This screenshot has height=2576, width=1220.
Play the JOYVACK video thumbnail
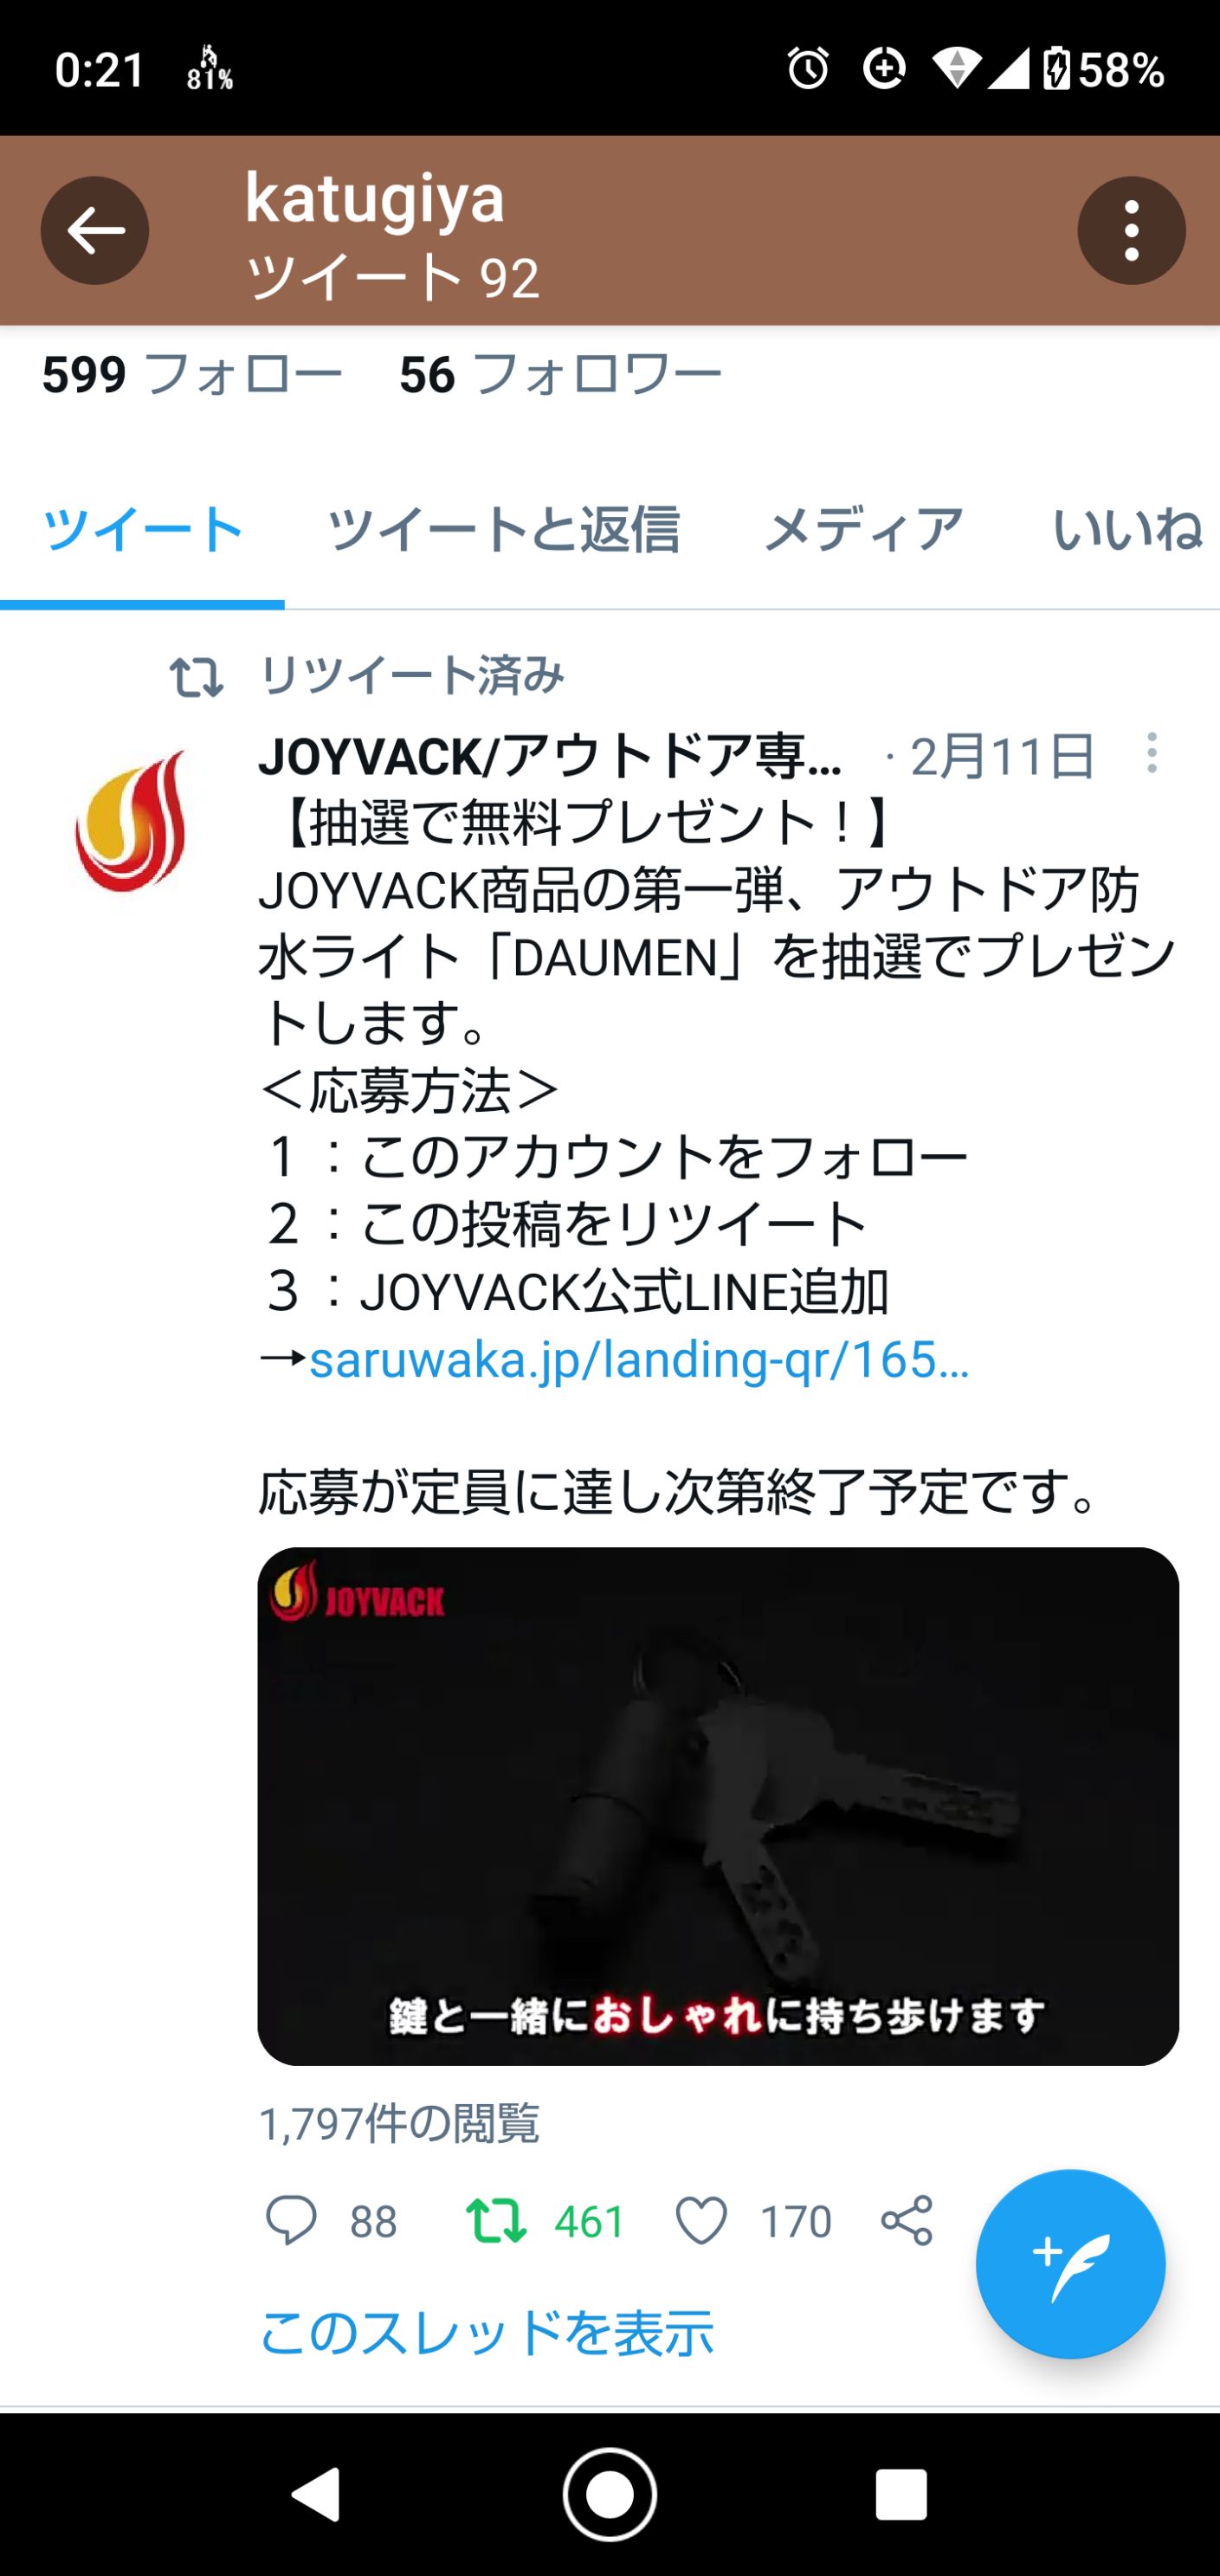pos(718,1806)
